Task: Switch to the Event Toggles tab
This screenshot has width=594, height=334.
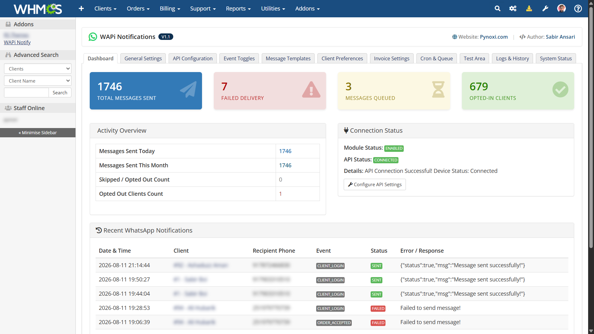Action: (x=239, y=58)
